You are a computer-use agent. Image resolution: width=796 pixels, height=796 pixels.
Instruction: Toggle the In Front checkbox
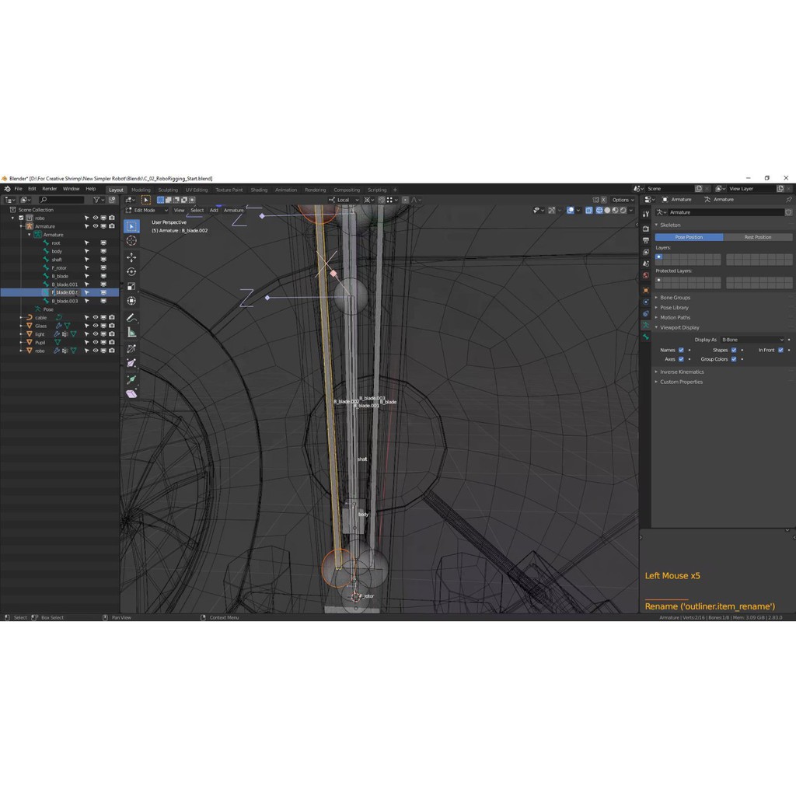click(x=780, y=350)
